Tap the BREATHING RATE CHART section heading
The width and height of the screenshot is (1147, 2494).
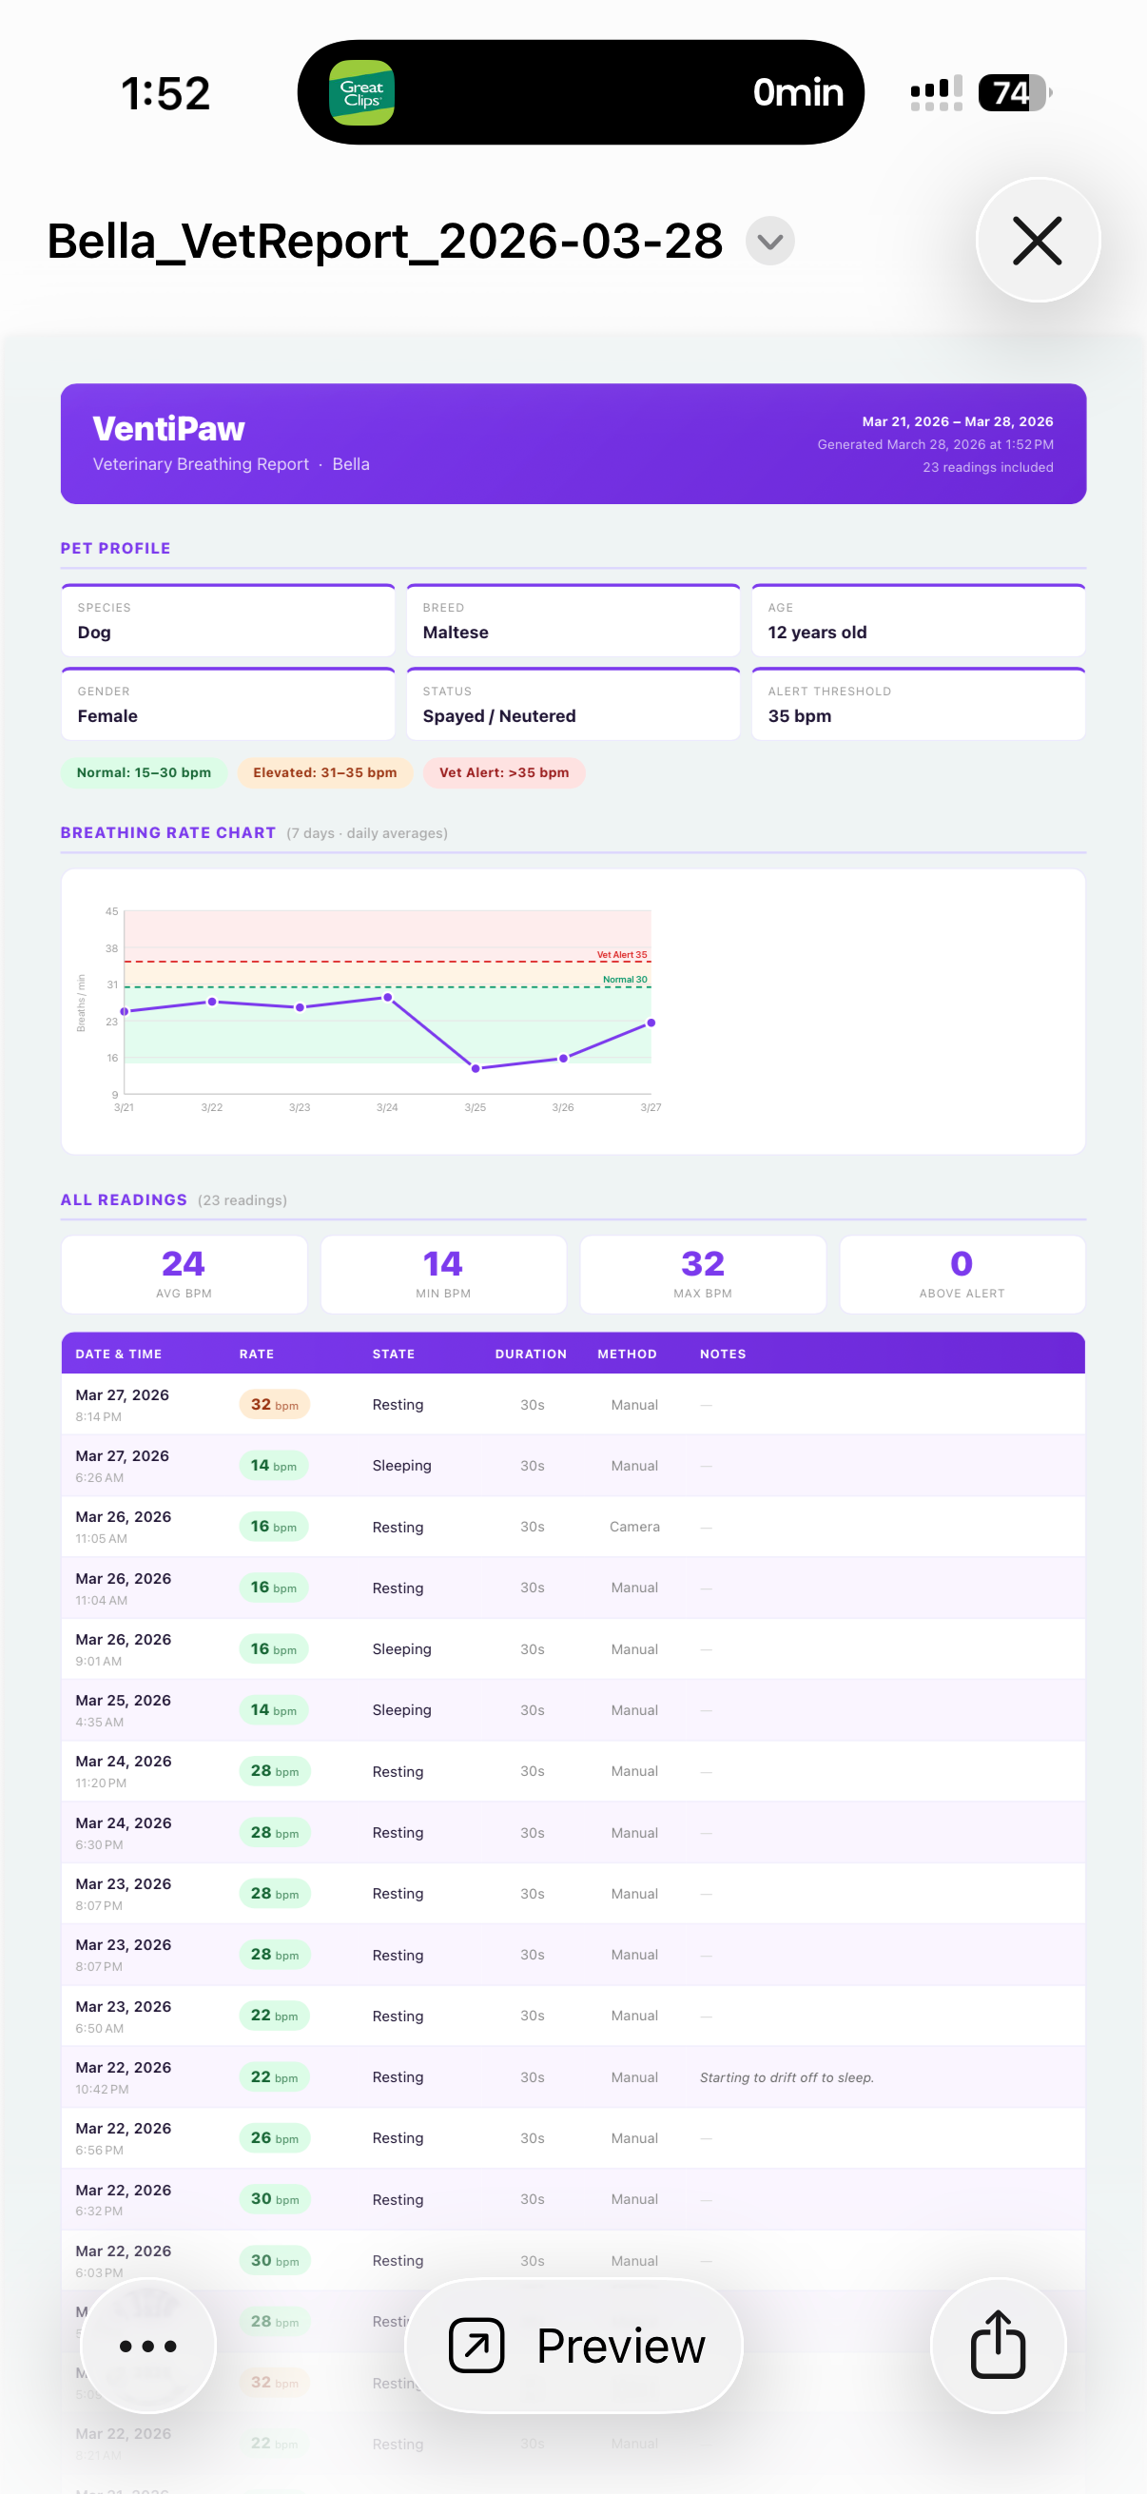click(167, 832)
